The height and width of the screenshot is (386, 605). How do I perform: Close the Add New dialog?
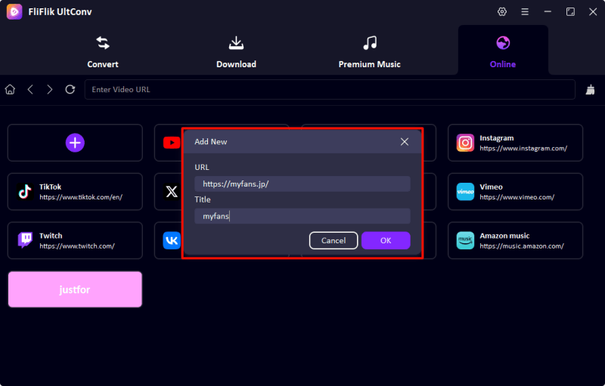(405, 141)
